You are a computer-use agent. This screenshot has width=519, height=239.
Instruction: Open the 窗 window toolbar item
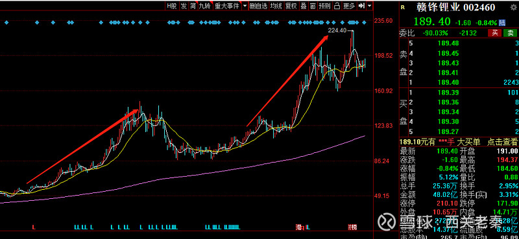click(x=313, y=6)
